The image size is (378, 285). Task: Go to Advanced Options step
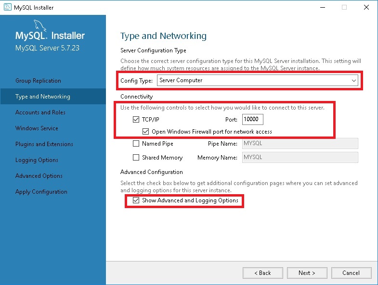[39, 176]
